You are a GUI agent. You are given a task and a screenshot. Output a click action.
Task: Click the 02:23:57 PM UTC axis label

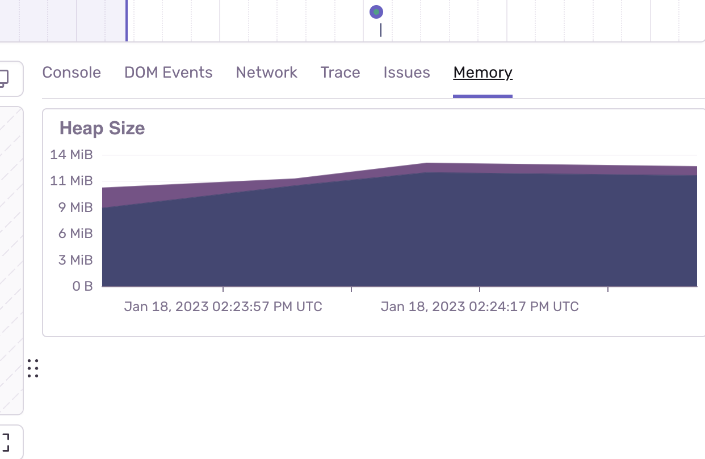[223, 307]
